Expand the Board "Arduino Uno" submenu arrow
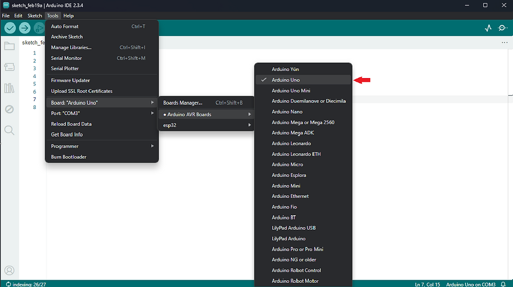 click(x=152, y=103)
